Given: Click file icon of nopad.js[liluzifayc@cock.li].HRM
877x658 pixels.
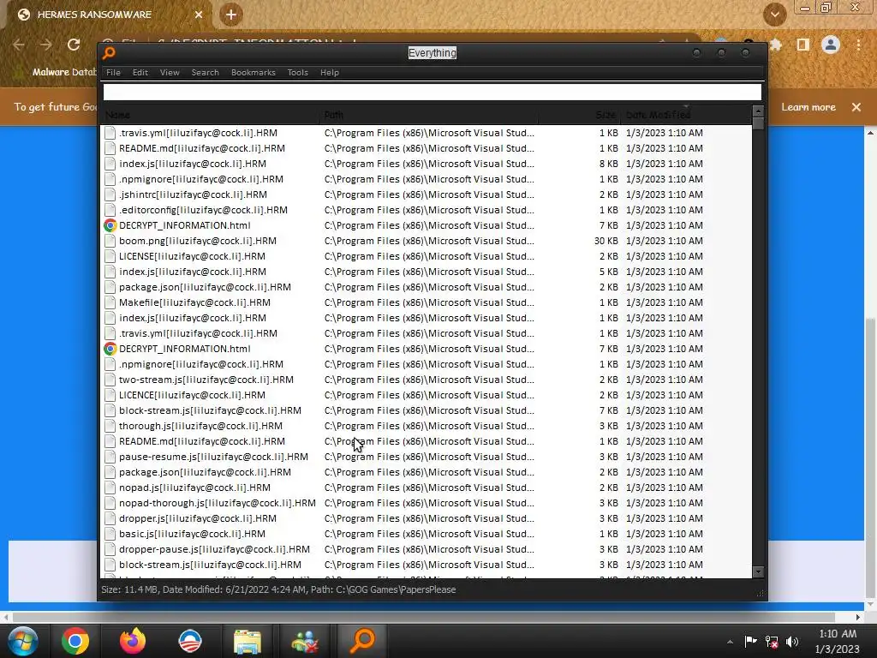Looking at the screenshot, I should click(x=110, y=488).
